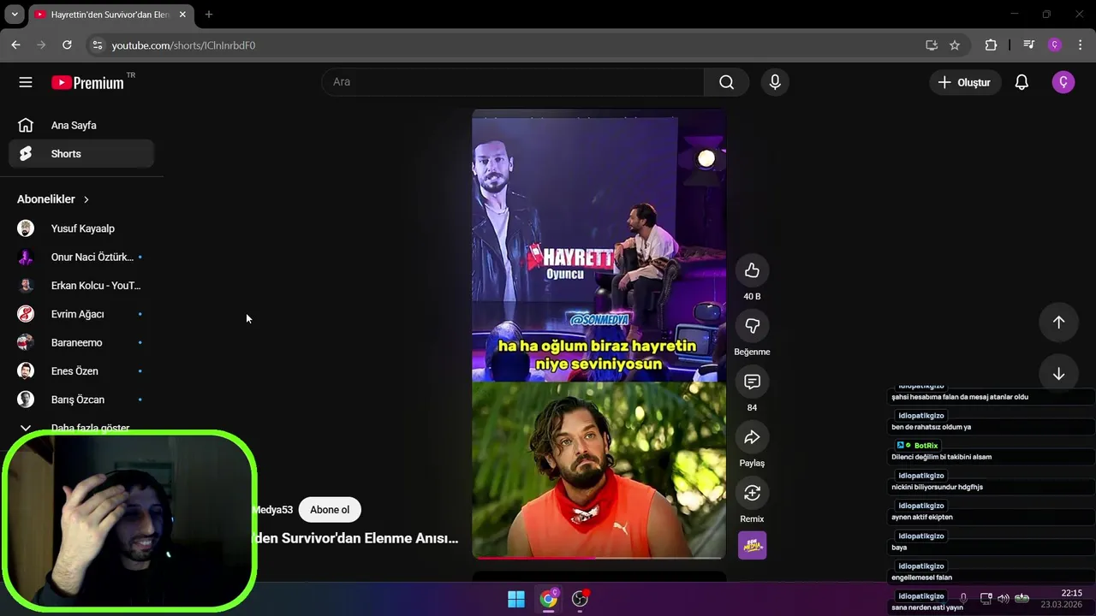The width and height of the screenshot is (1096, 616).
Task: Go to Ana Sayfa
Action: click(81, 126)
